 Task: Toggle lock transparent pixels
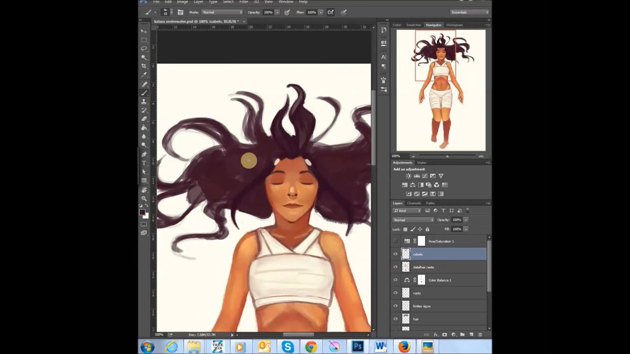click(406, 229)
